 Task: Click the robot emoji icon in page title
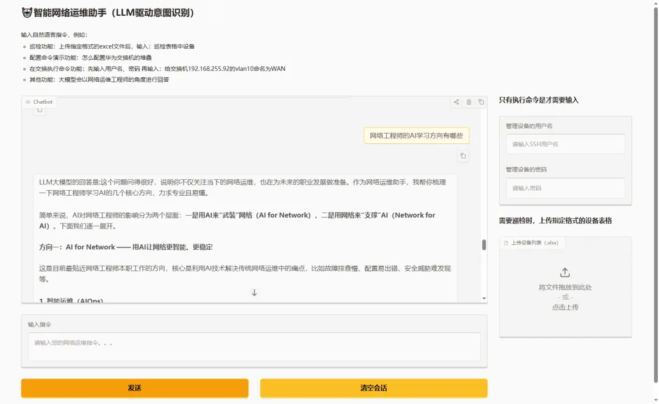pos(27,13)
